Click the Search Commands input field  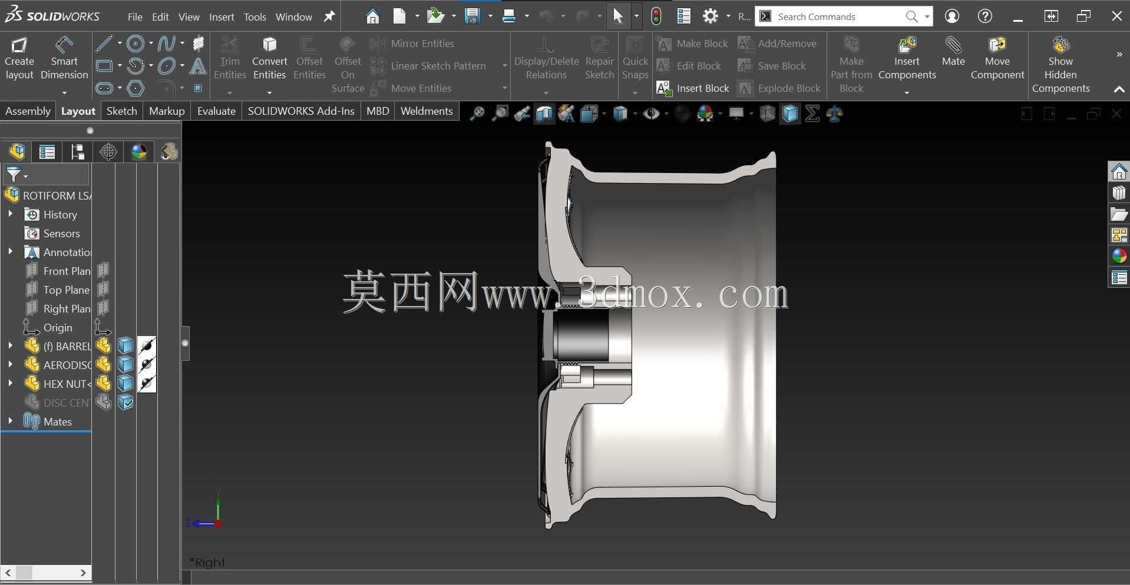(x=840, y=16)
